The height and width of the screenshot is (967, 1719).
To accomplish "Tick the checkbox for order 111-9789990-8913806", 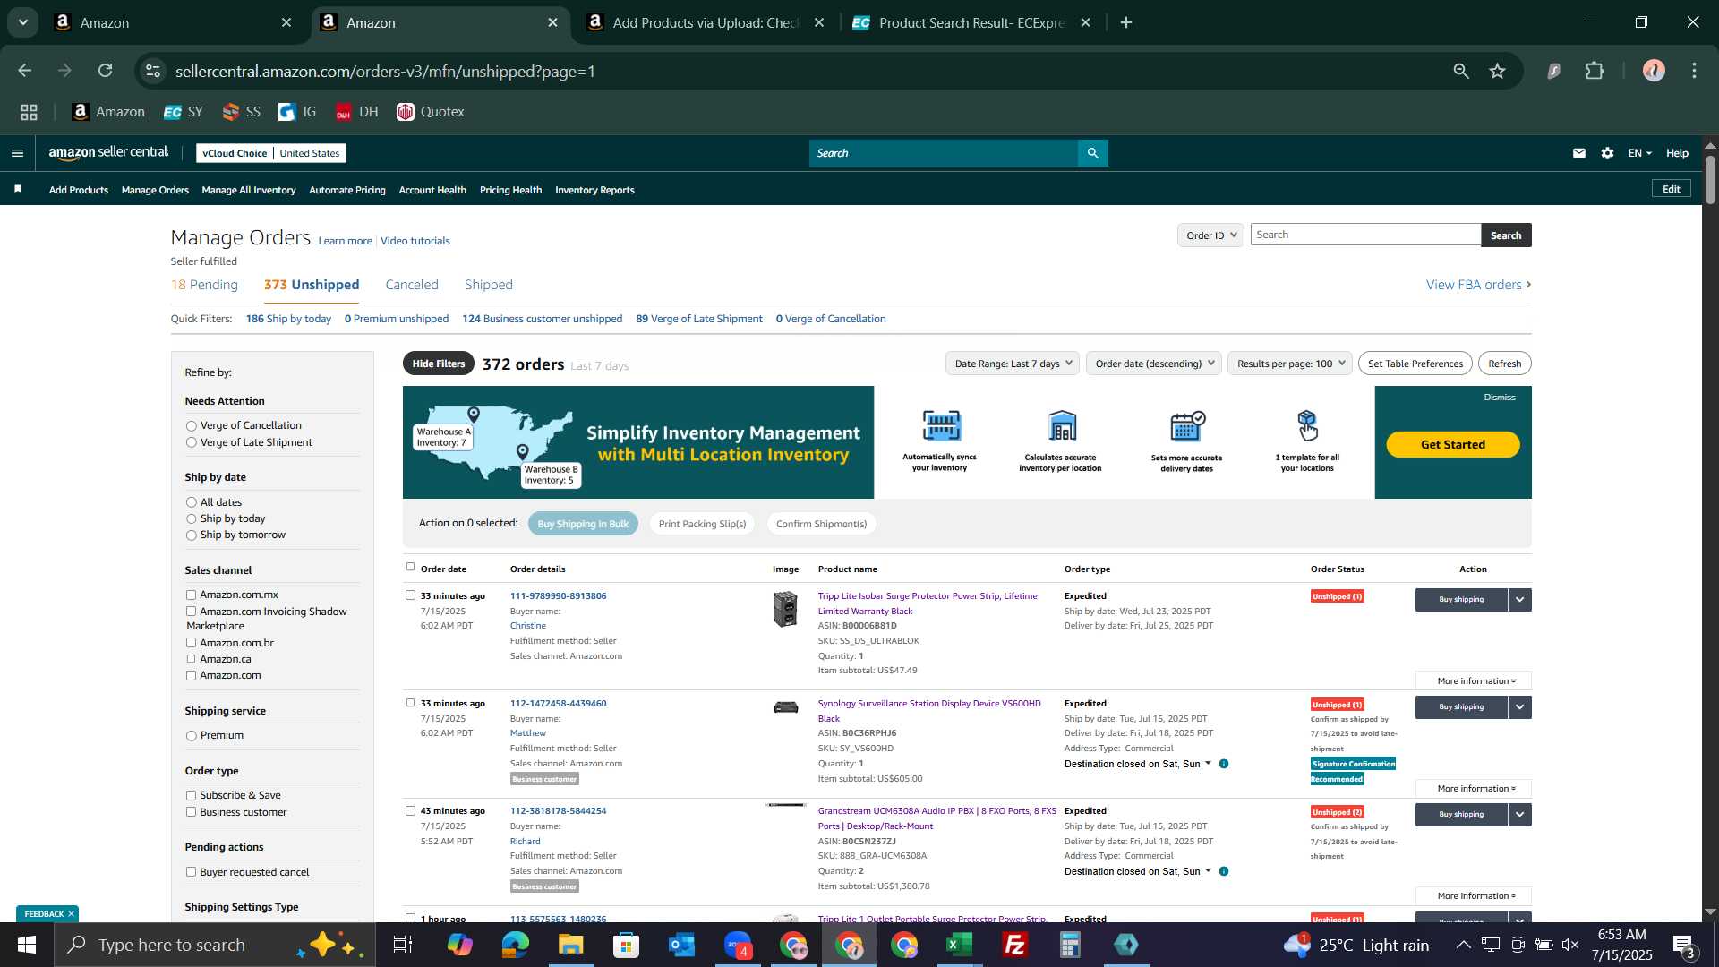I will tap(410, 595).
